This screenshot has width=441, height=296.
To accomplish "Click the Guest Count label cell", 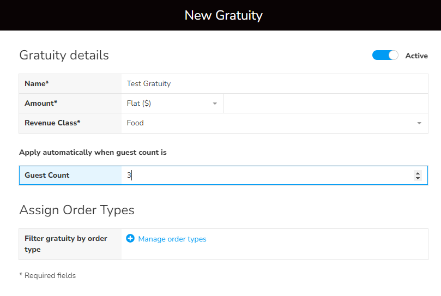I will coord(47,176).
